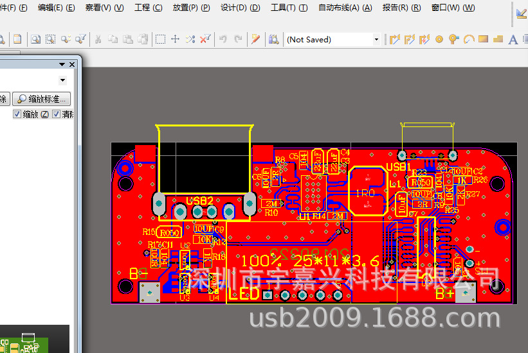
Task: Open the 报告(R) menu
Action: (402, 8)
